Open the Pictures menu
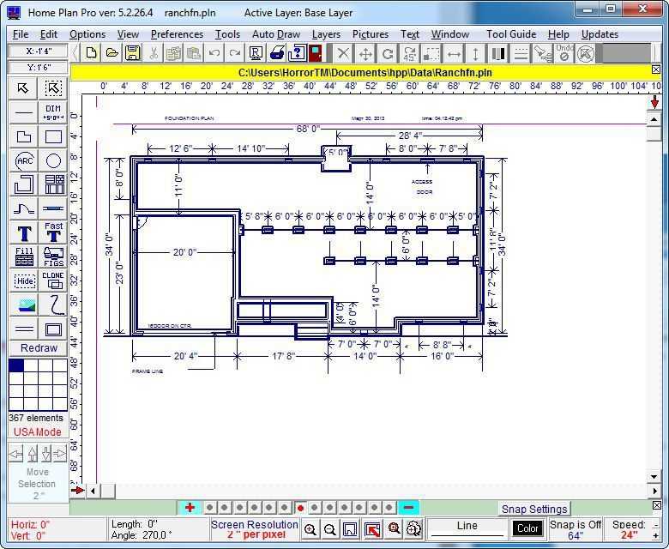This screenshot has height=549, width=669. (371, 34)
